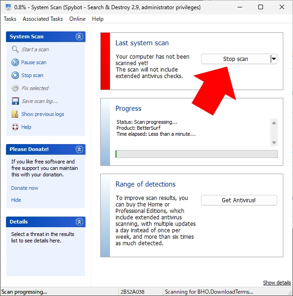Click the 'Range of detections' heading
The image size is (293, 296).
[146, 184]
